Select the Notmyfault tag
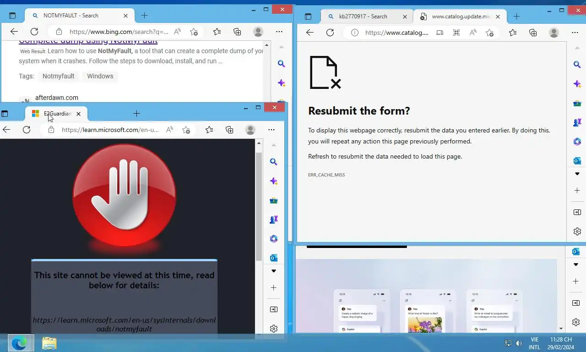Image resolution: width=586 pixels, height=352 pixels. click(58, 76)
